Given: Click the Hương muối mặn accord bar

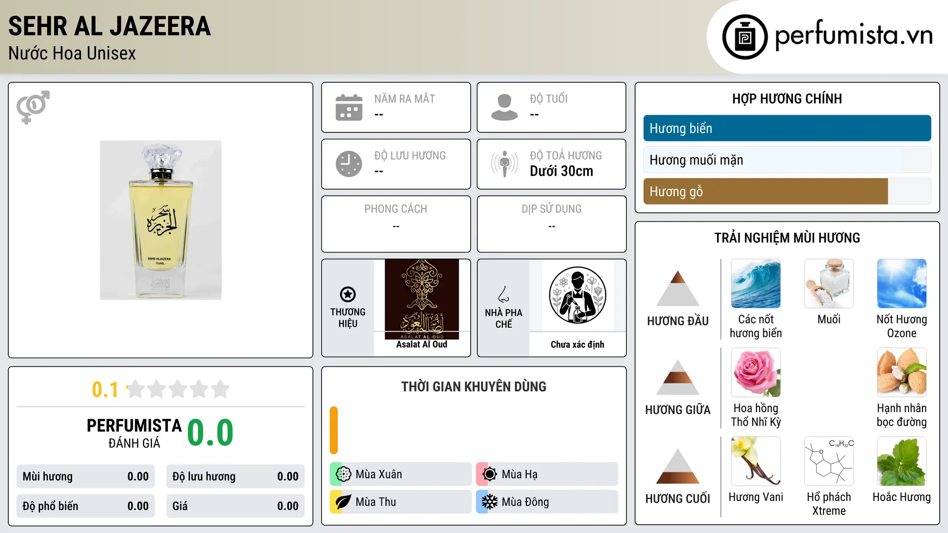Looking at the screenshot, I should click(x=787, y=160).
